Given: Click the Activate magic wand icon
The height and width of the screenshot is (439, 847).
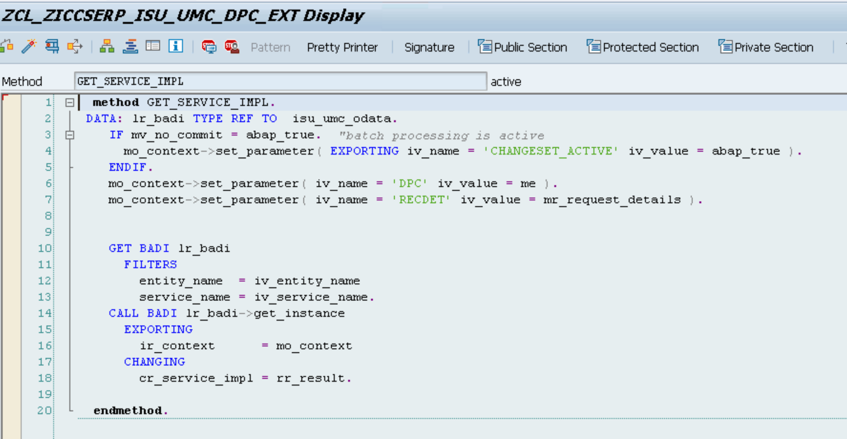Looking at the screenshot, I should (x=29, y=46).
